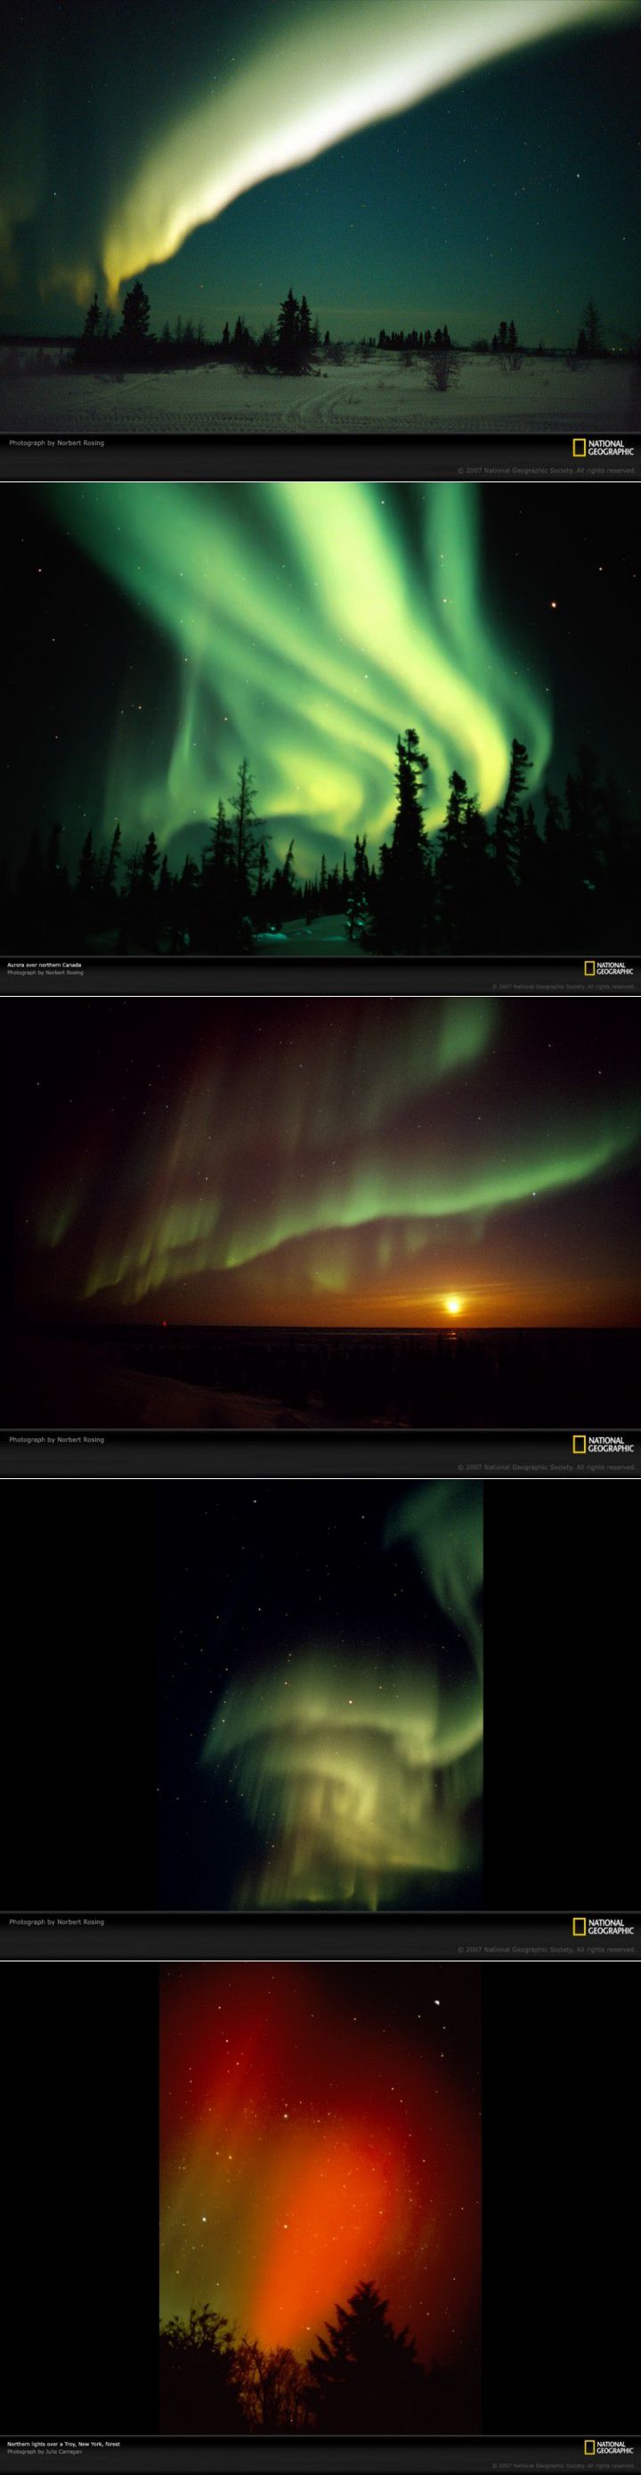Click the 'Aurora over northern Canada' caption title
The width and height of the screenshot is (641, 2475).
point(44,963)
